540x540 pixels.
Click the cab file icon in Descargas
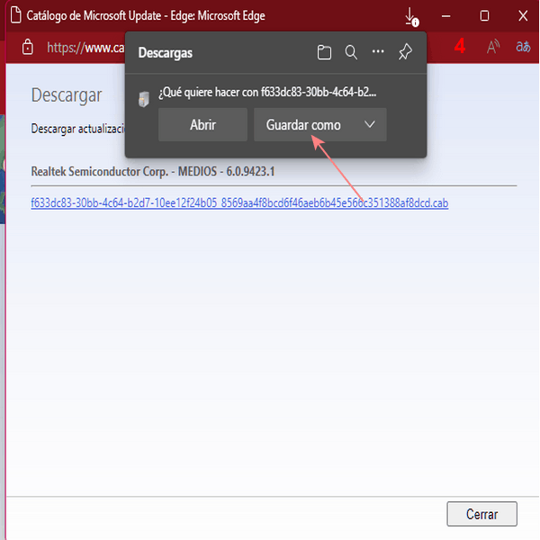coord(144,99)
